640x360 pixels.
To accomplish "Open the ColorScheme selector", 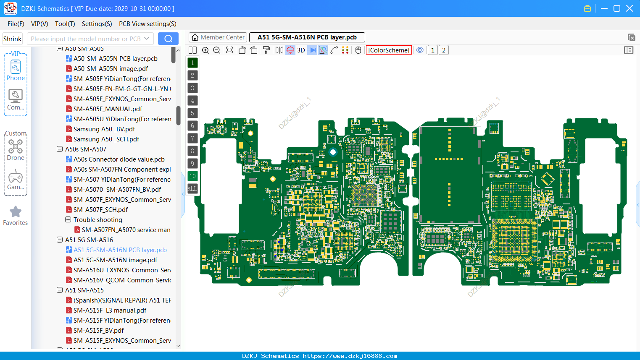I will (389, 50).
